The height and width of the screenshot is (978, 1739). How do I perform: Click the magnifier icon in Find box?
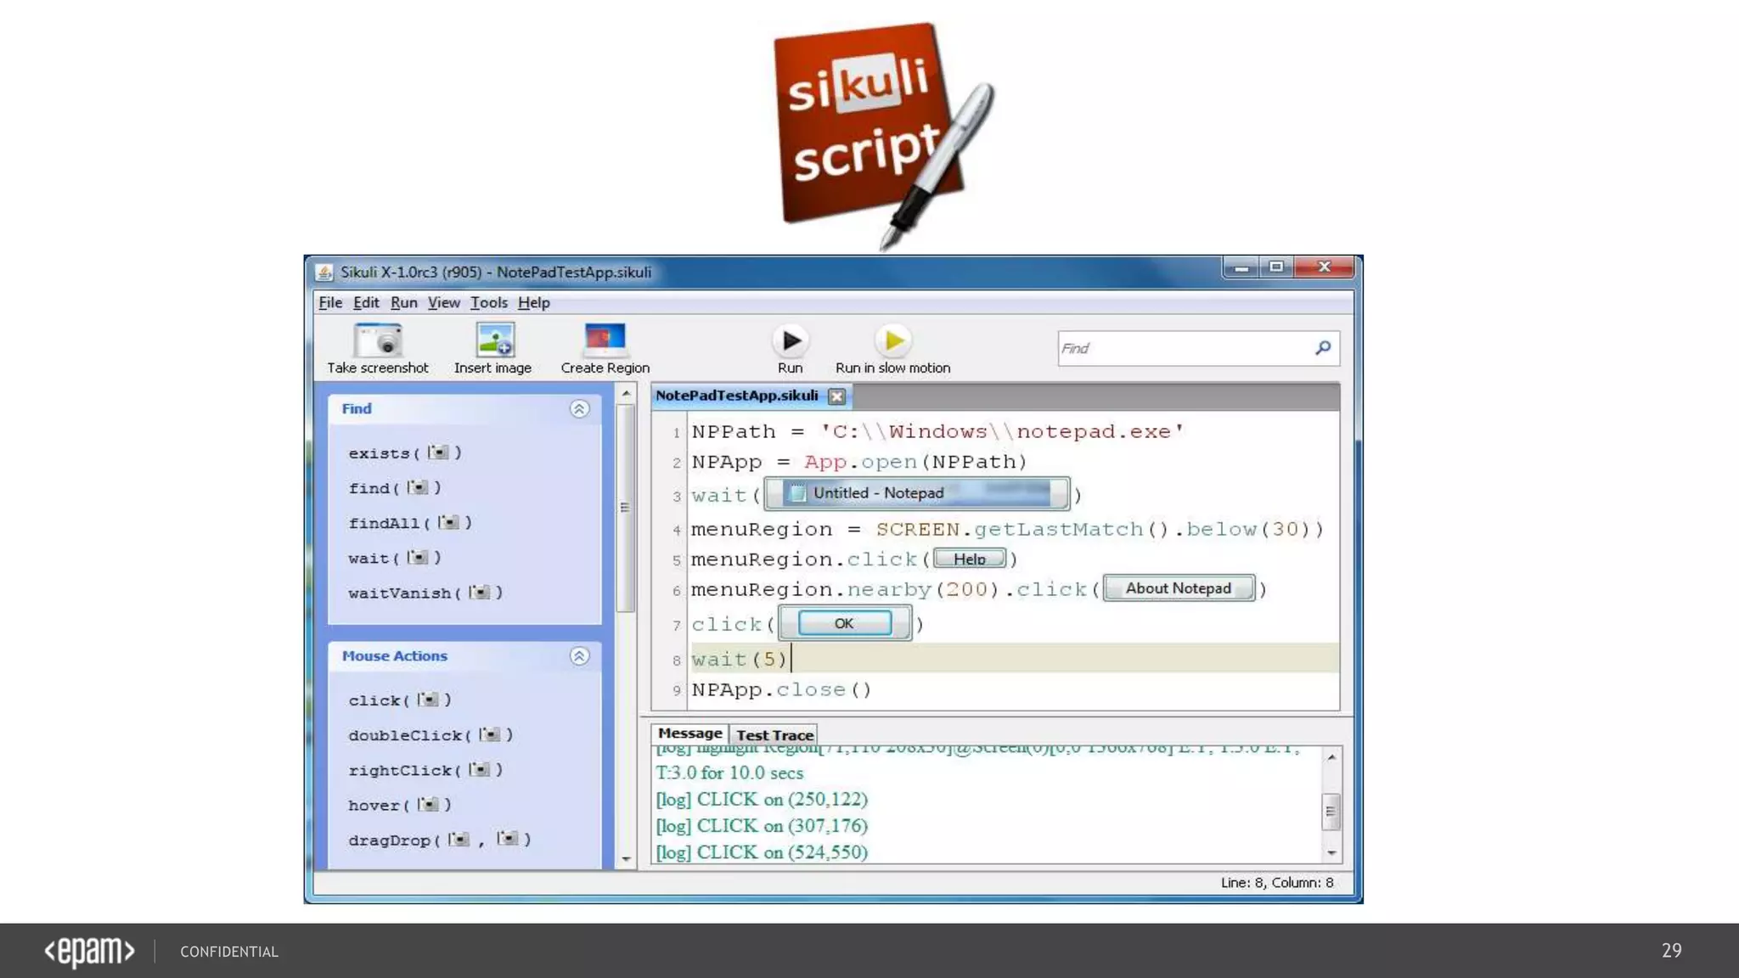[x=1323, y=348]
